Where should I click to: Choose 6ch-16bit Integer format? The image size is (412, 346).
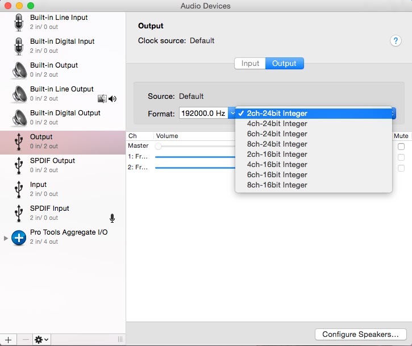(314, 175)
